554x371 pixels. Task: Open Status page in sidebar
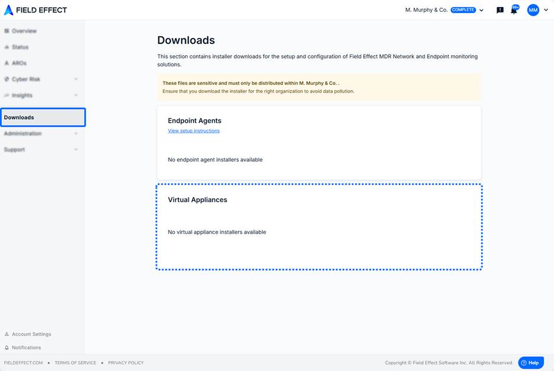pos(20,47)
